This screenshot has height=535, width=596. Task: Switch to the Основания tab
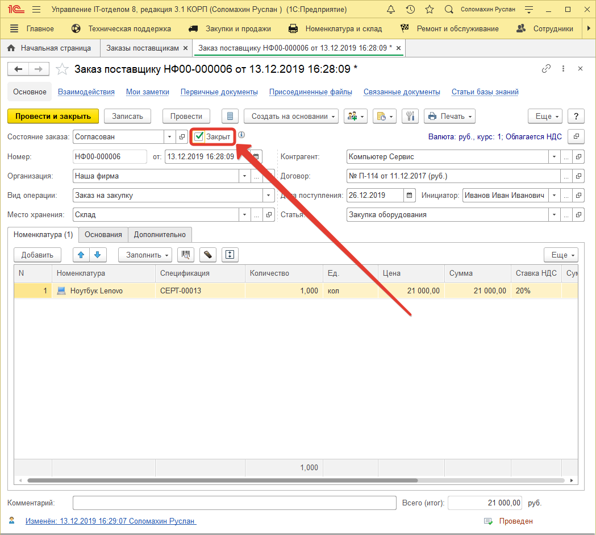(x=103, y=234)
